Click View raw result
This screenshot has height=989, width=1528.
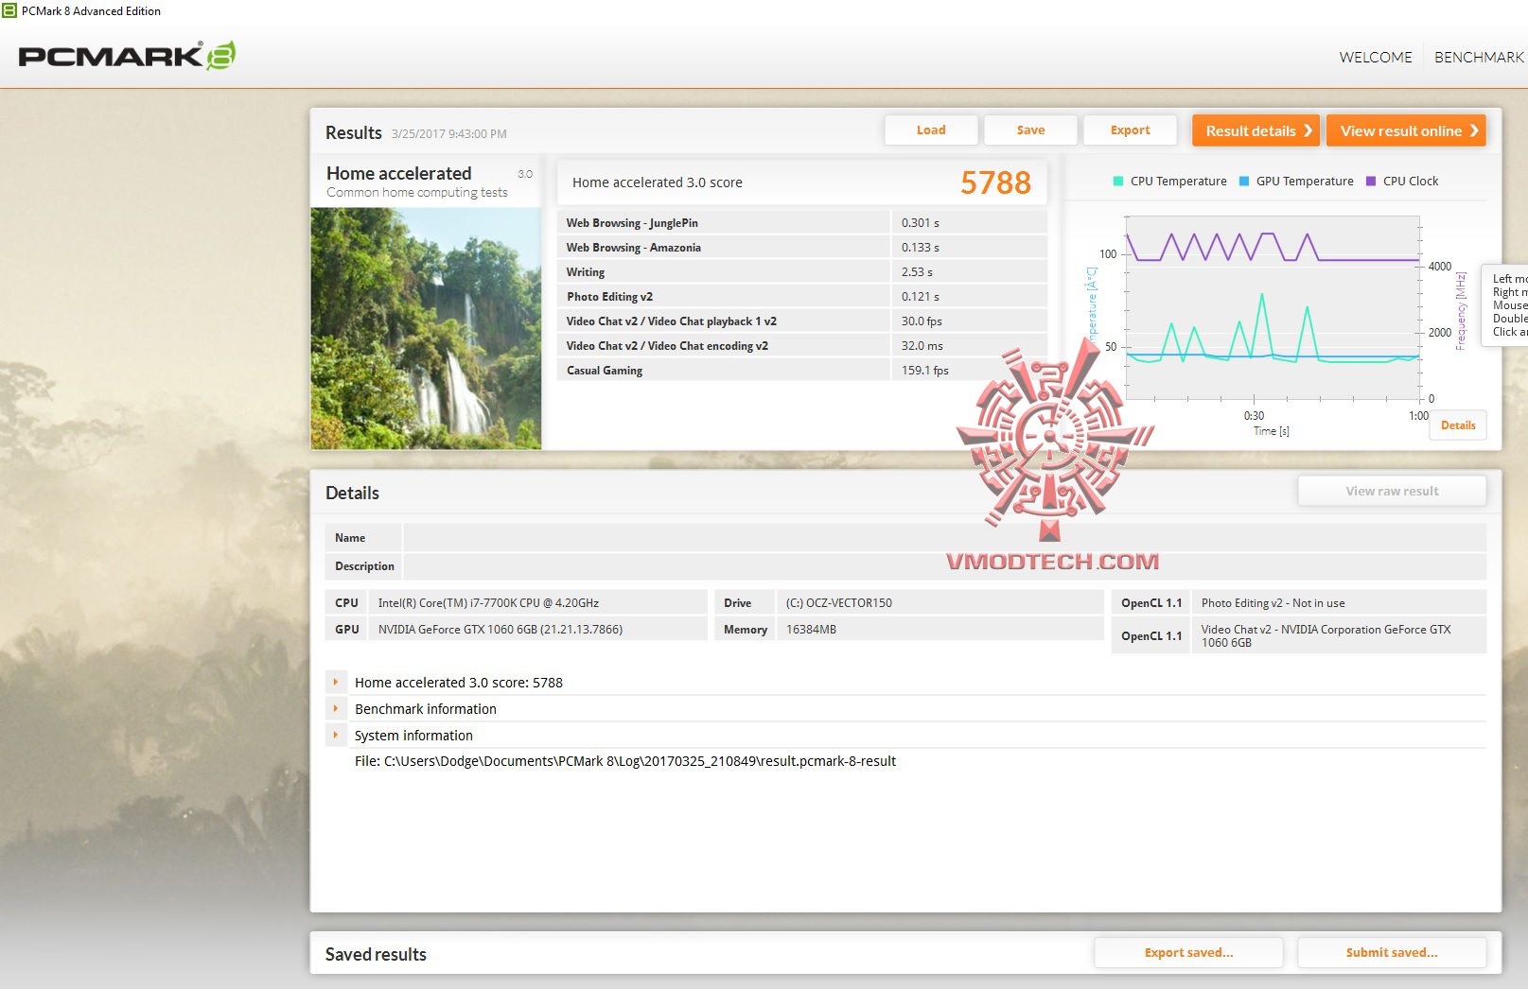[x=1392, y=491]
